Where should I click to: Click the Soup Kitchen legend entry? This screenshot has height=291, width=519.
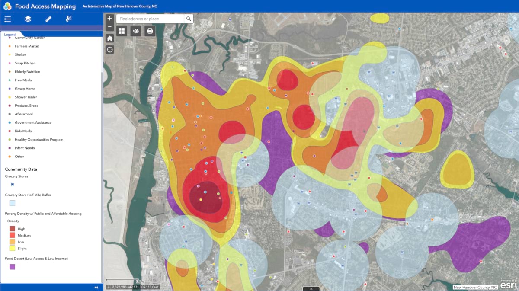[25, 63]
